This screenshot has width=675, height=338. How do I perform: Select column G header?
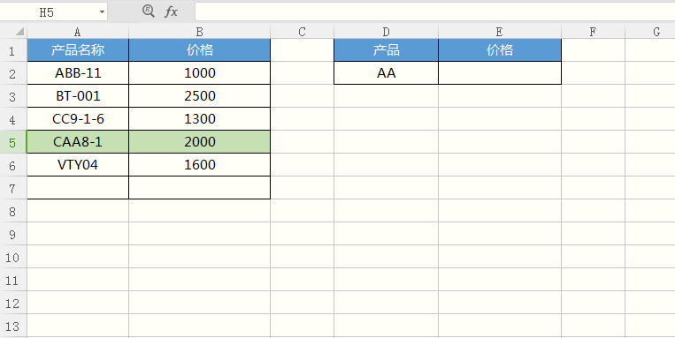tap(656, 32)
